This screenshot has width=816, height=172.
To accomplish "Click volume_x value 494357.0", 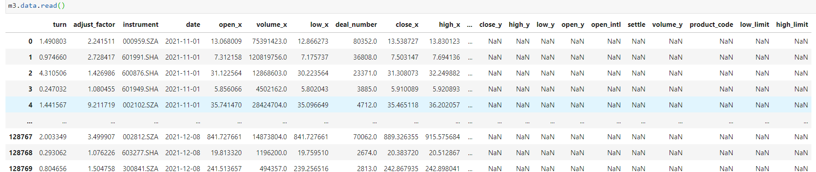I will pyautogui.click(x=273, y=169).
